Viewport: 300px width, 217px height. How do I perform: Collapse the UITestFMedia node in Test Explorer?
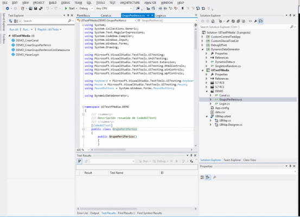(9, 36)
